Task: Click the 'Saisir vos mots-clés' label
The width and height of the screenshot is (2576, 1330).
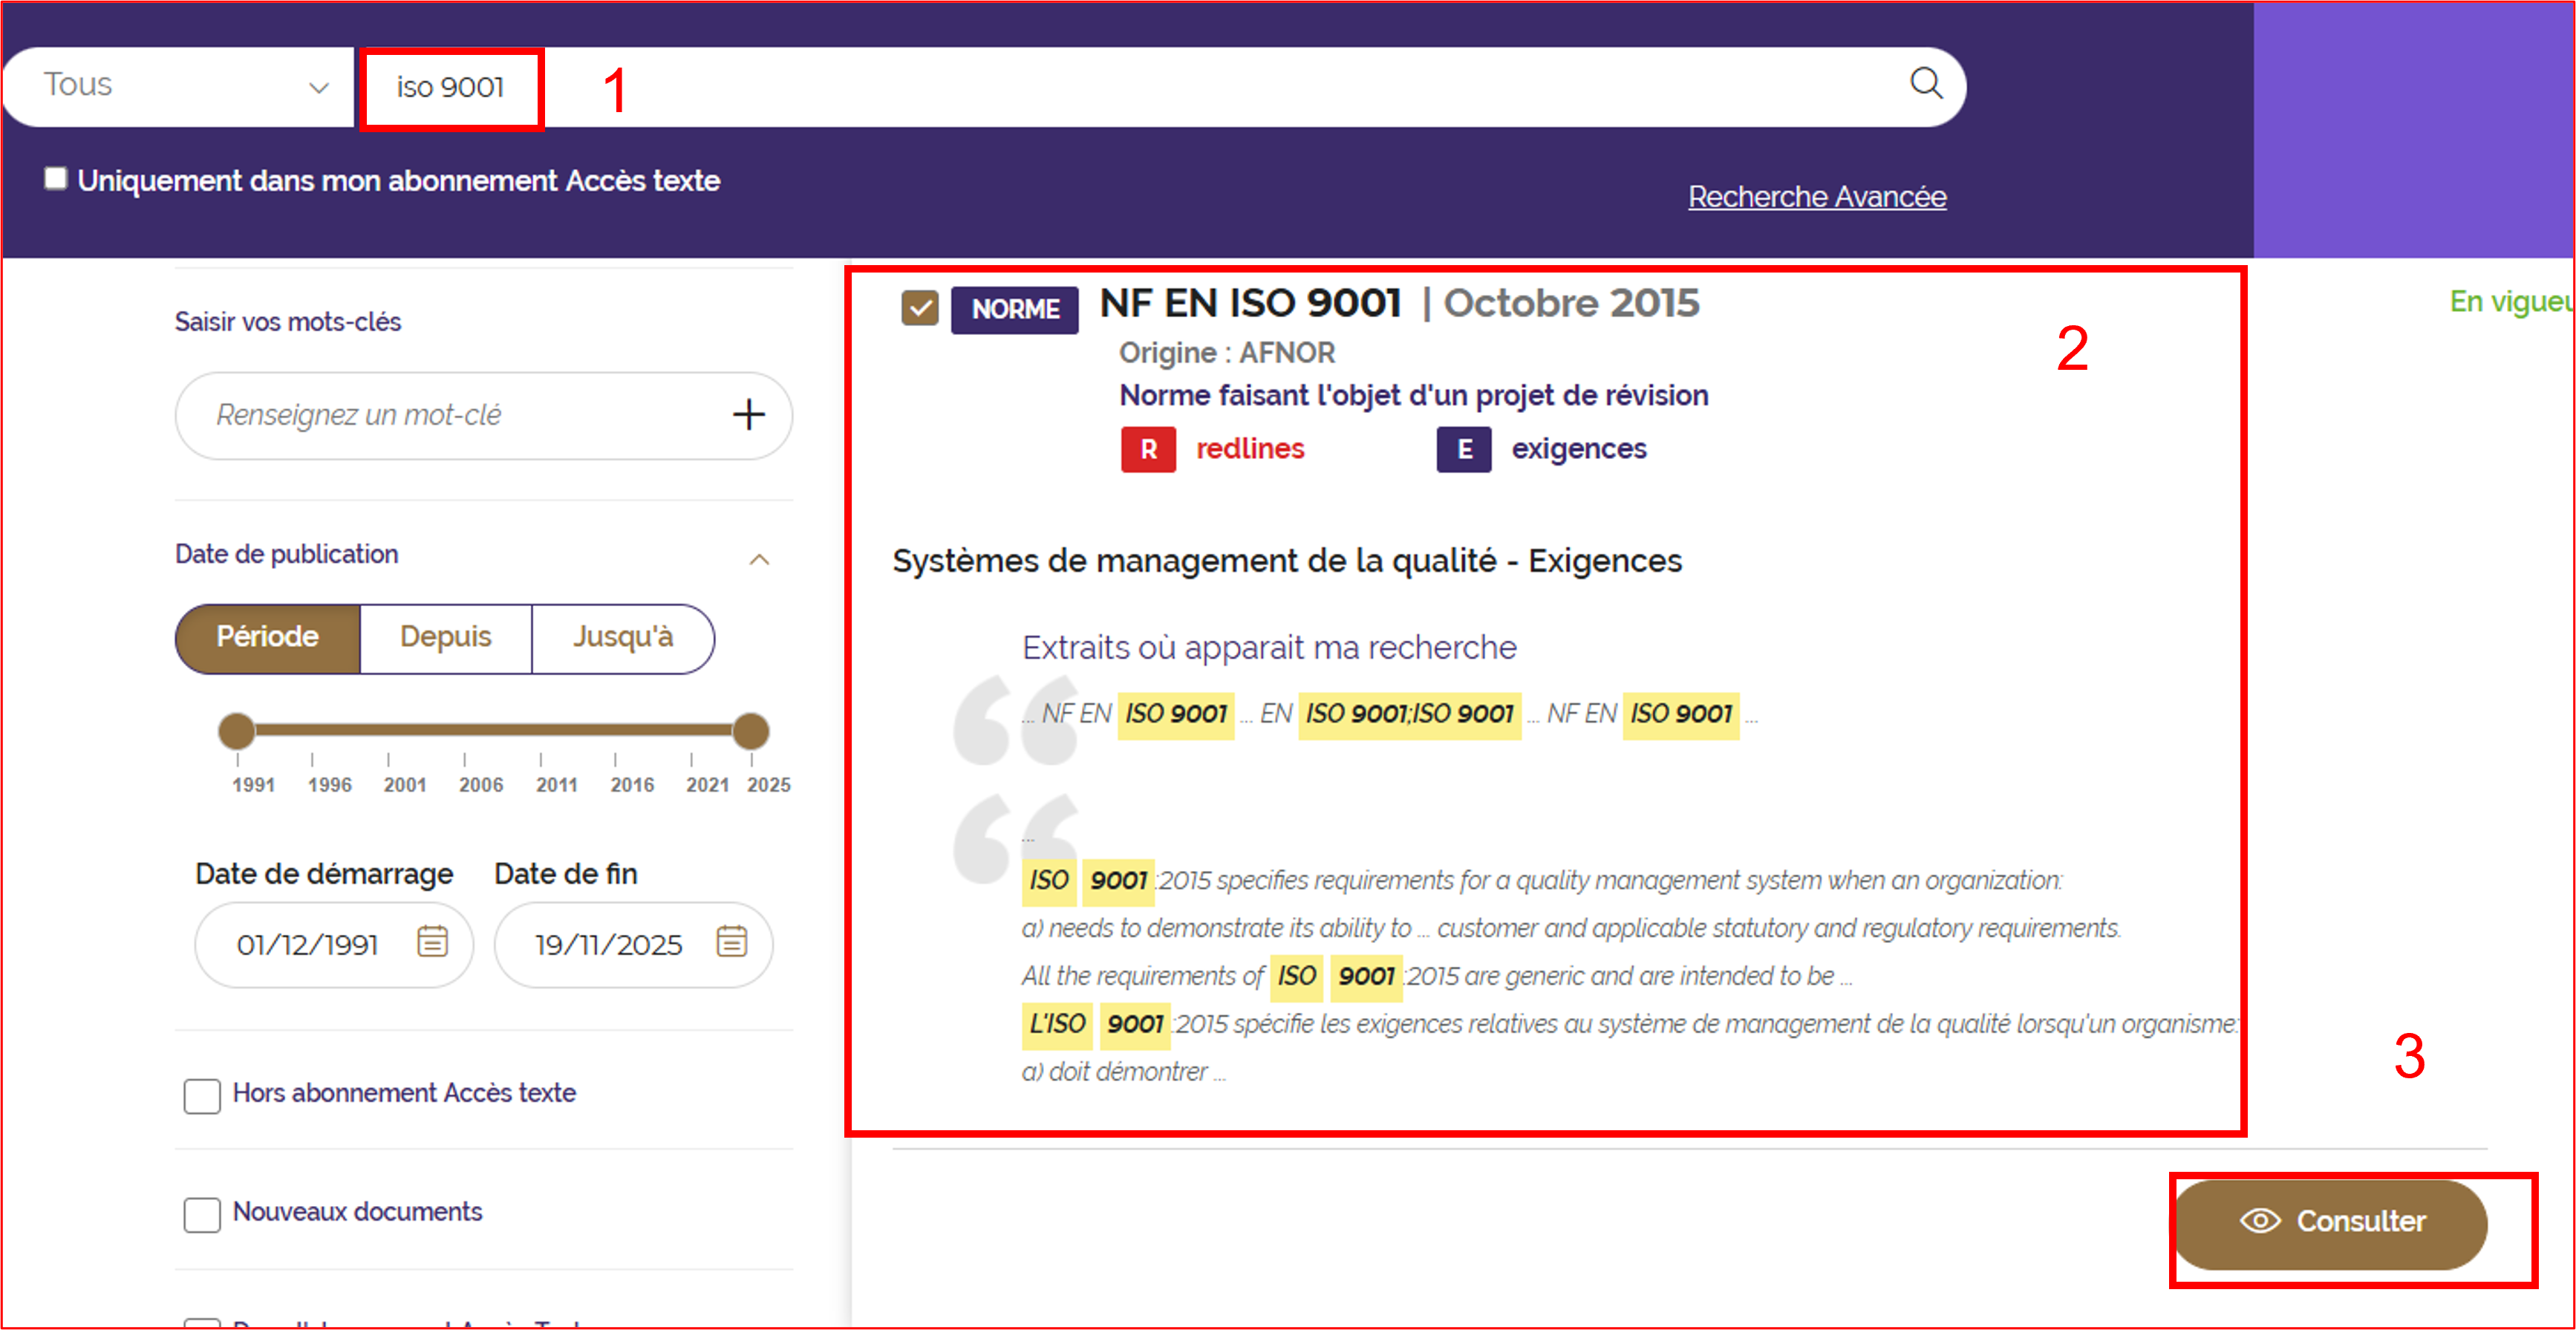Action: (x=287, y=322)
